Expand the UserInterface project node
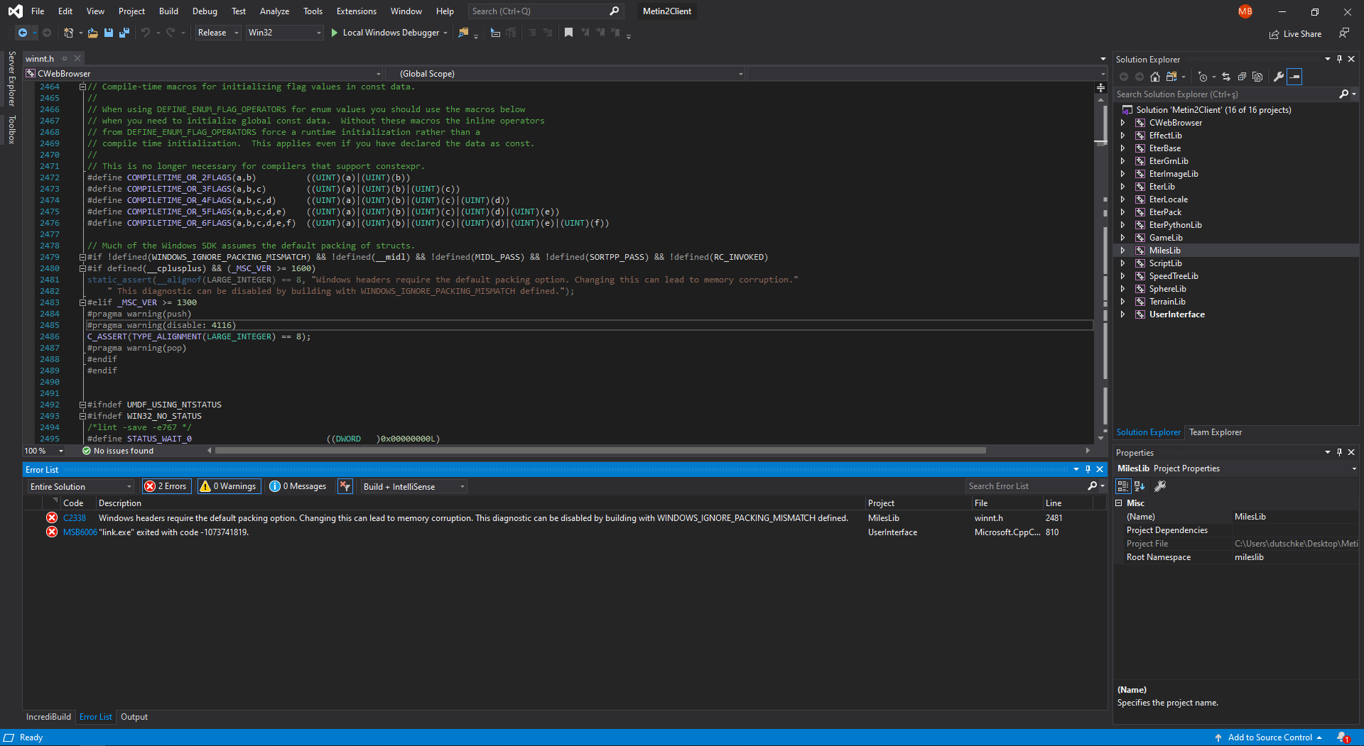The height and width of the screenshot is (746, 1364). point(1123,314)
